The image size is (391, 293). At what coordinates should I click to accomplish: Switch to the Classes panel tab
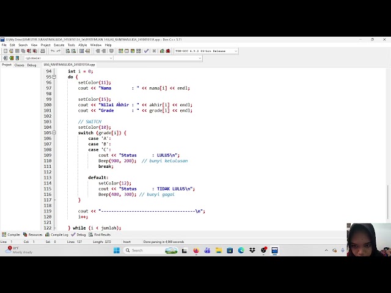pos(19,65)
